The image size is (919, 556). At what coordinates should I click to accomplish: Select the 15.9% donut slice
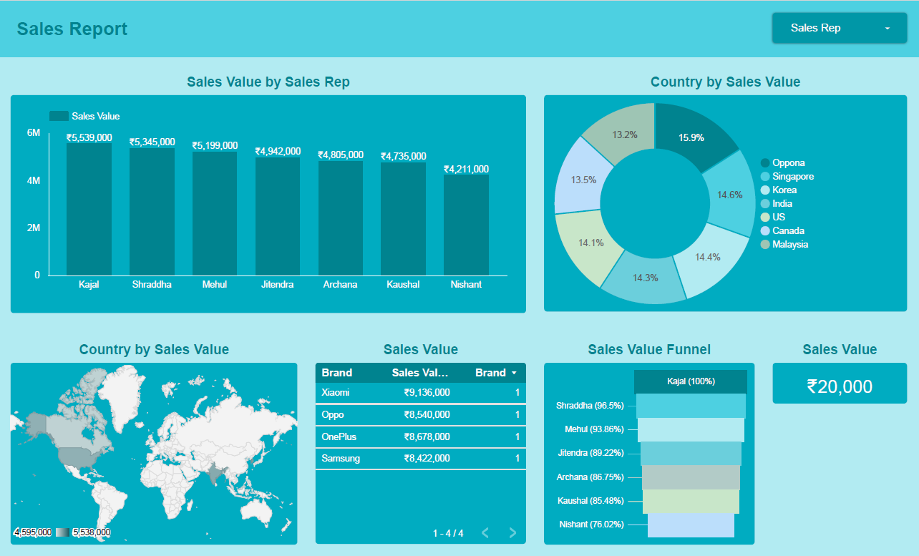pyautogui.click(x=693, y=136)
